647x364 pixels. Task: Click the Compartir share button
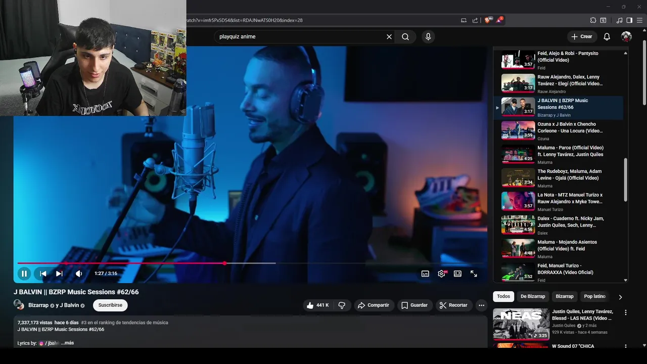373,305
